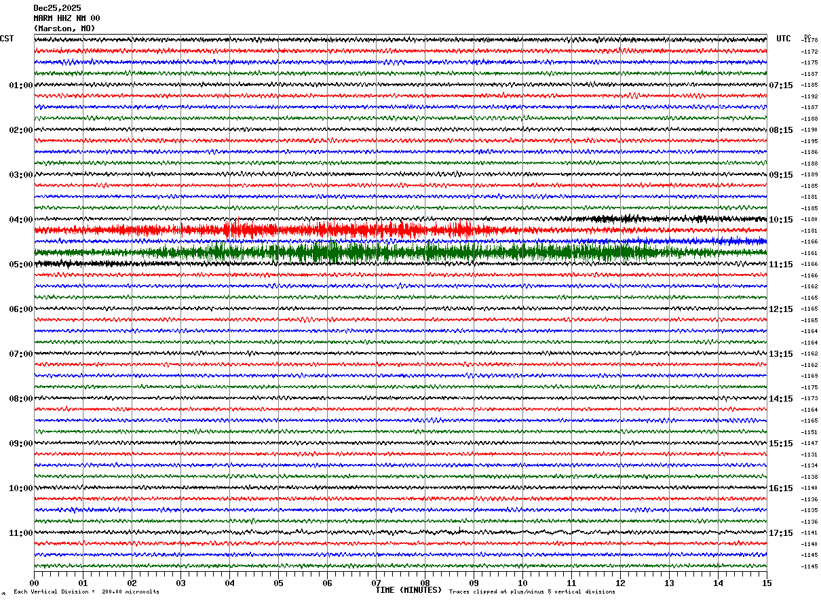Click the 08:15 UTC time label

pyautogui.click(x=781, y=130)
